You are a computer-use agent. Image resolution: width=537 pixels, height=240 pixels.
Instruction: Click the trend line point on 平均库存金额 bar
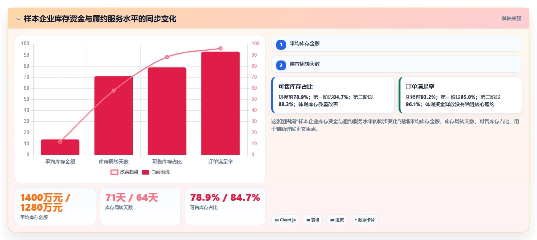pos(60,141)
